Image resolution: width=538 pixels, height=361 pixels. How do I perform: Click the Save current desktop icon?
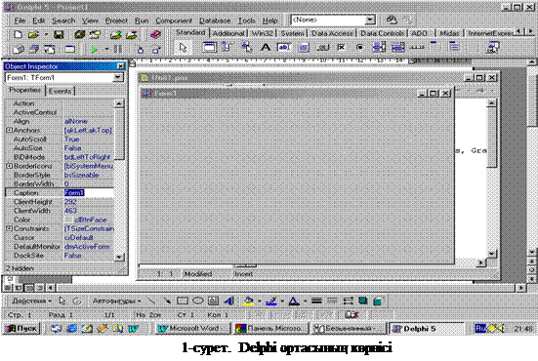392,20
